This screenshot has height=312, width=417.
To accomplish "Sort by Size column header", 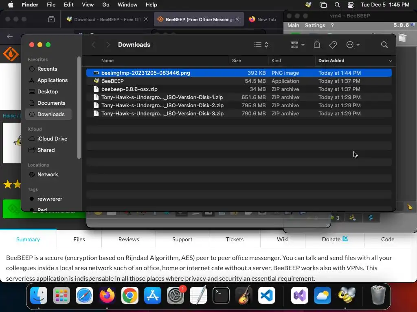I will click(x=248, y=61).
